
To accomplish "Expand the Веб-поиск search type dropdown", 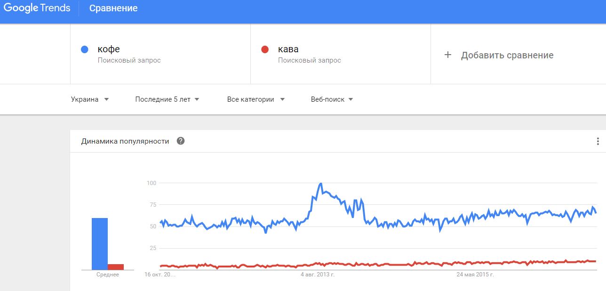I will 332,99.
